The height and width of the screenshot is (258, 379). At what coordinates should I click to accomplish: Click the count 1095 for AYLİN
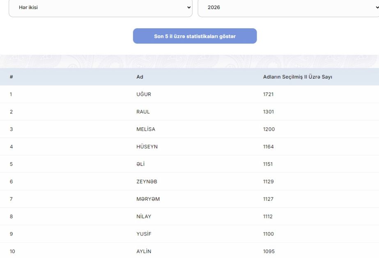(x=269, y=251)
